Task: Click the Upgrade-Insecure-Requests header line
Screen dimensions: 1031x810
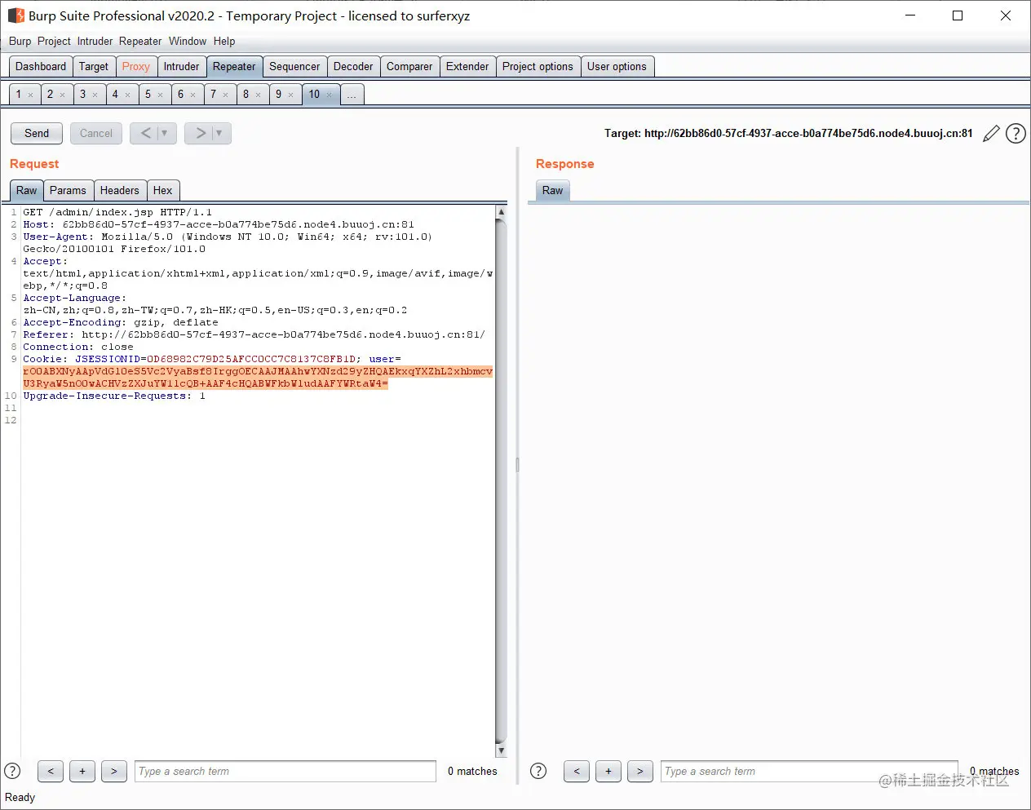Action: tap(114, 396)
